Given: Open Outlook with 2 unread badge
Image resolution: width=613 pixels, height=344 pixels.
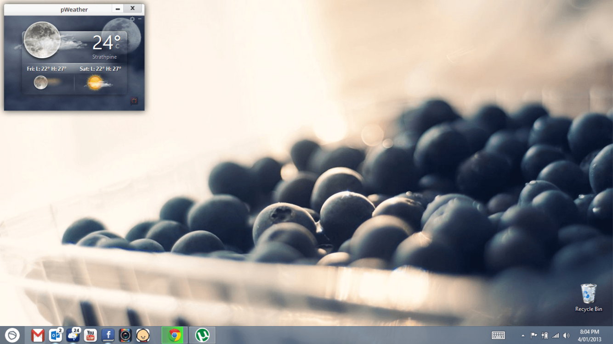Looking at the screenshot, I should (x=56, y=335).
